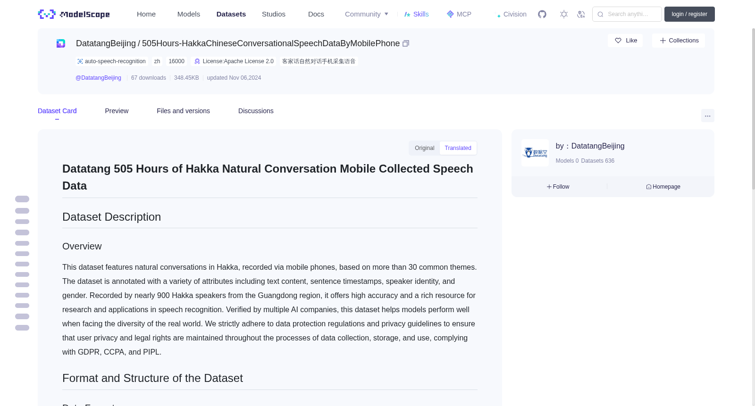Click "Format and Structure of the Dataset" heading
The height and width of the screenshot is (406, 755).
152,378
